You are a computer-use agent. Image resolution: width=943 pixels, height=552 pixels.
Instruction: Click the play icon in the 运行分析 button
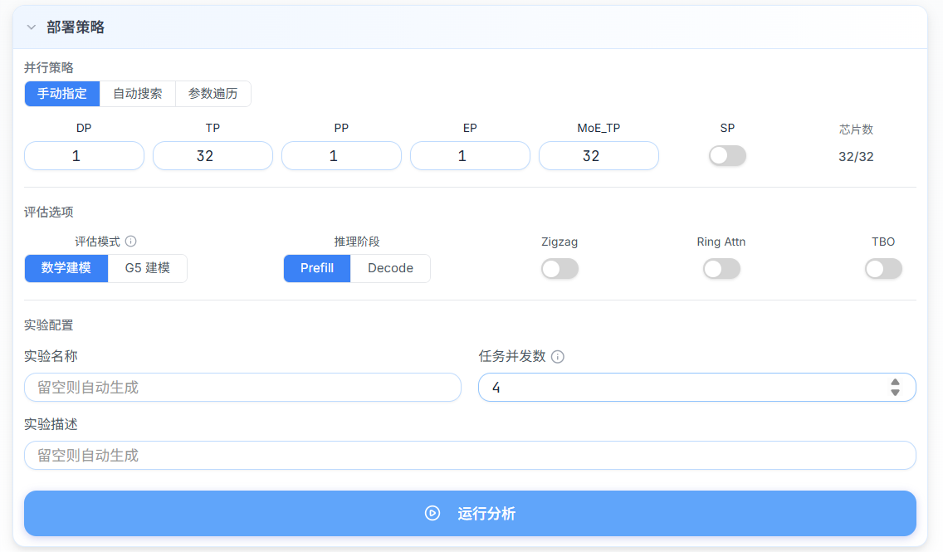point(431,513)
